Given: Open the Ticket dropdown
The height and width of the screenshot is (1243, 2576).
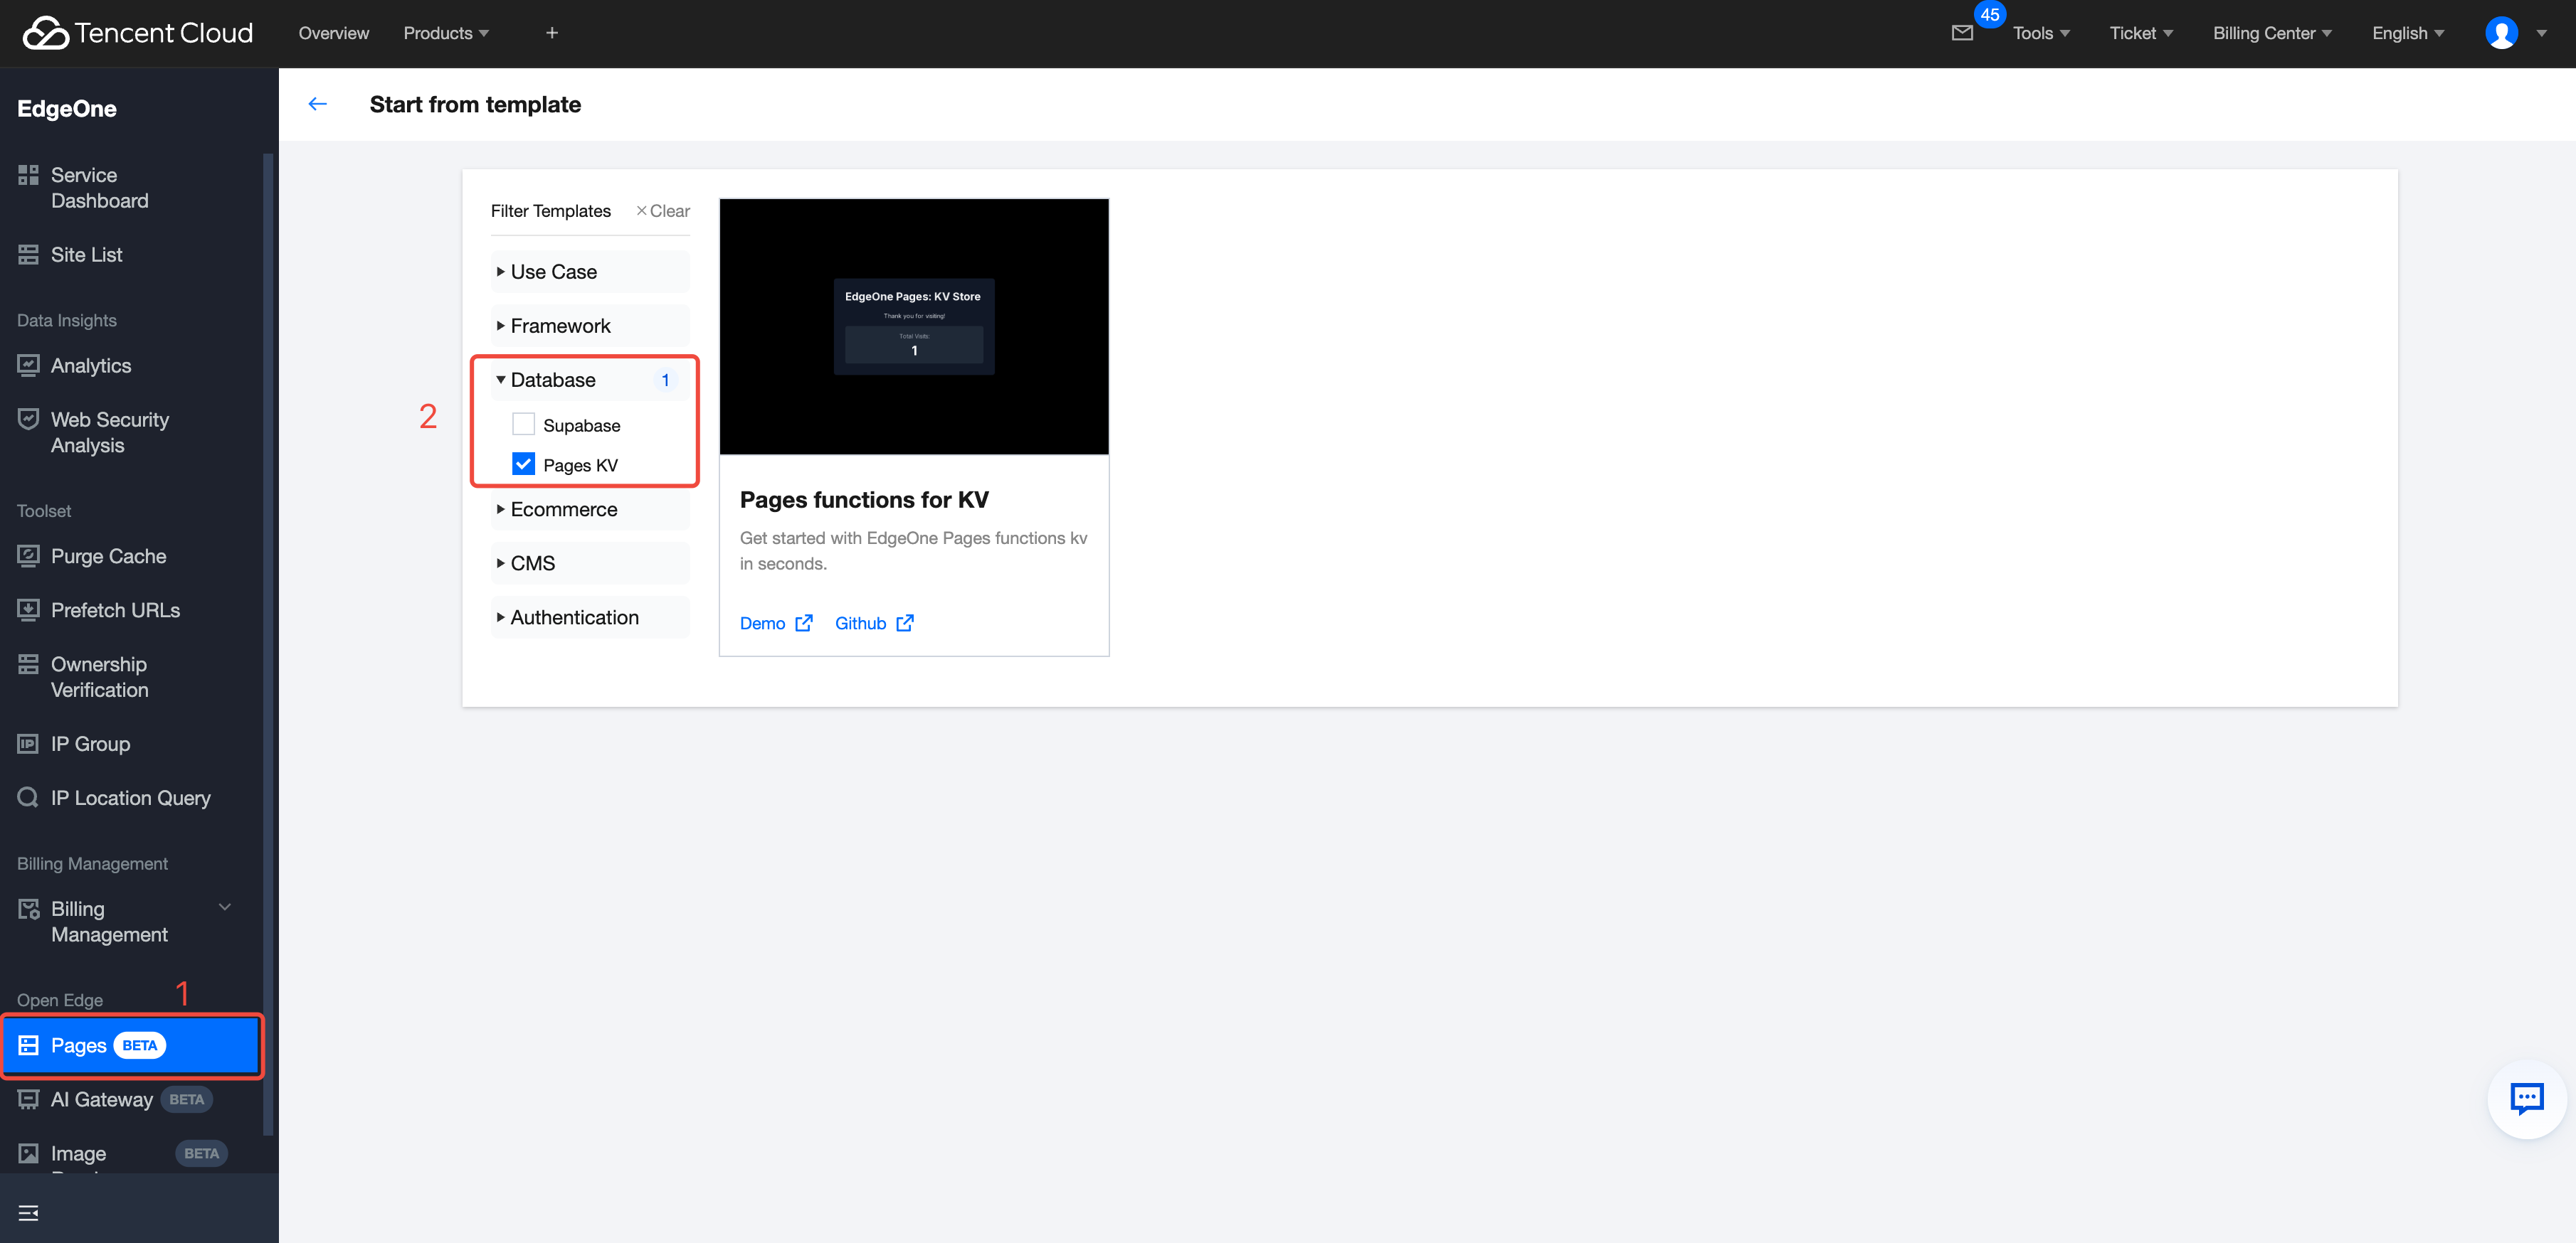Looking at the screenshot, I should tap(2141, 33).
